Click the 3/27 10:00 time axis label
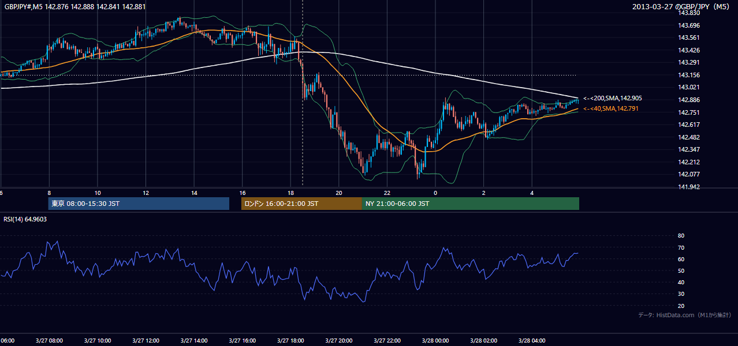Screen dimensions: 738x346 (98, 341)
